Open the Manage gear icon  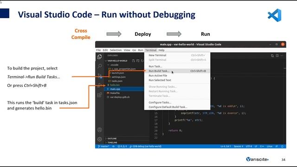pos(99,139)
